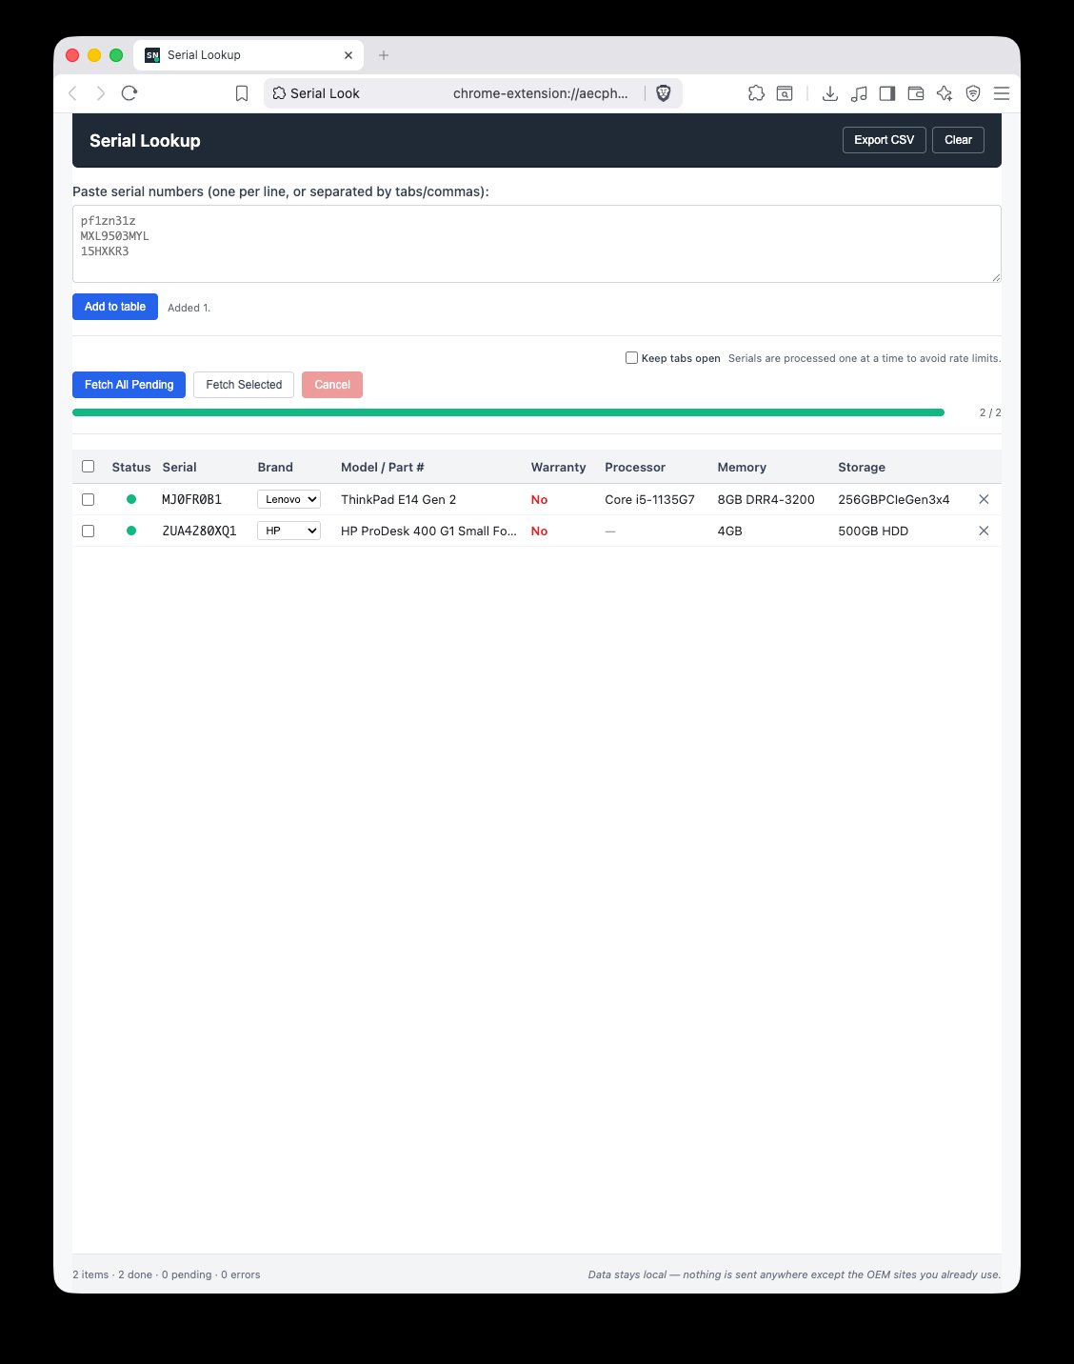This screenshot has width=1074, height=1364.
Task: Tick the select-all checkbox in table header
Action: pyautogui.click(x=89, y=467)
